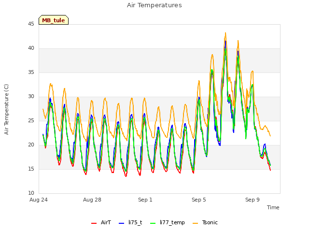Click the MB_tule site label box

point(54,20)
